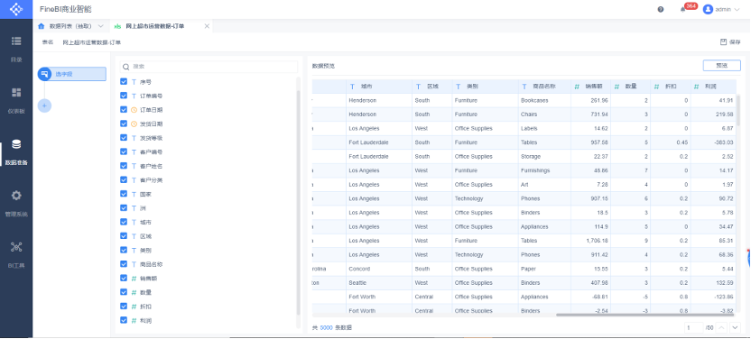751x339 pixels.
Task: Click the admin user avatar icon
Action: 708,9
